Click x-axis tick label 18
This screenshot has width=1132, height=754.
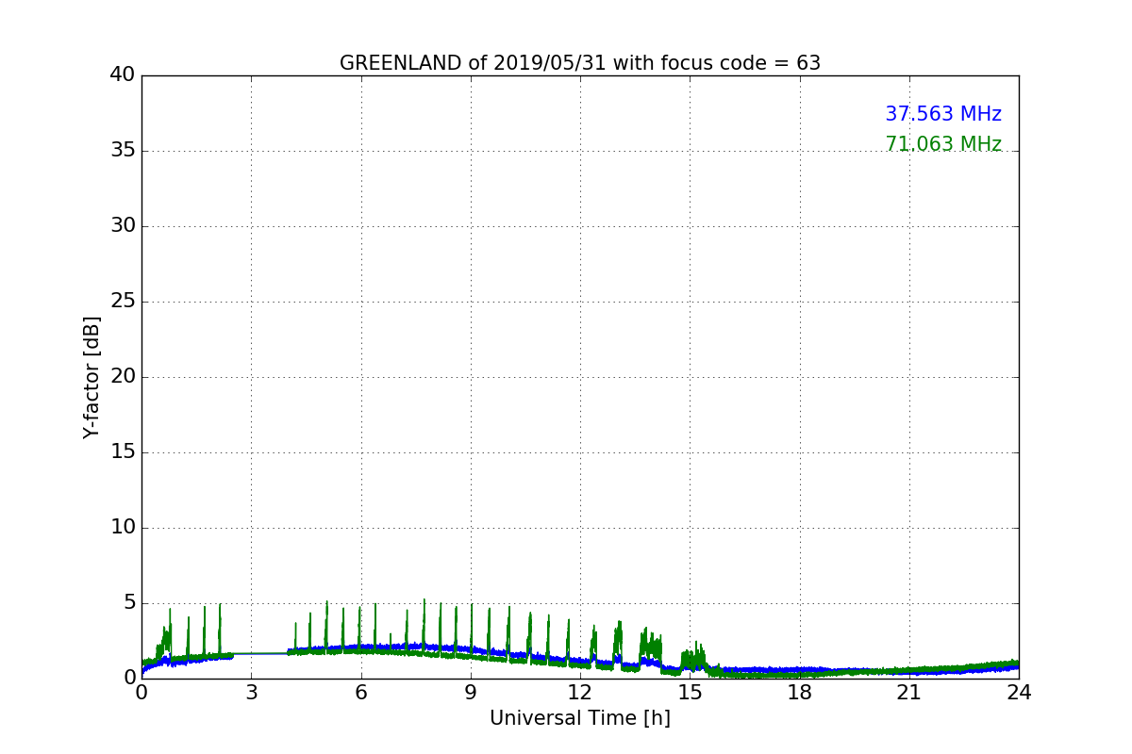coord(800,693)
